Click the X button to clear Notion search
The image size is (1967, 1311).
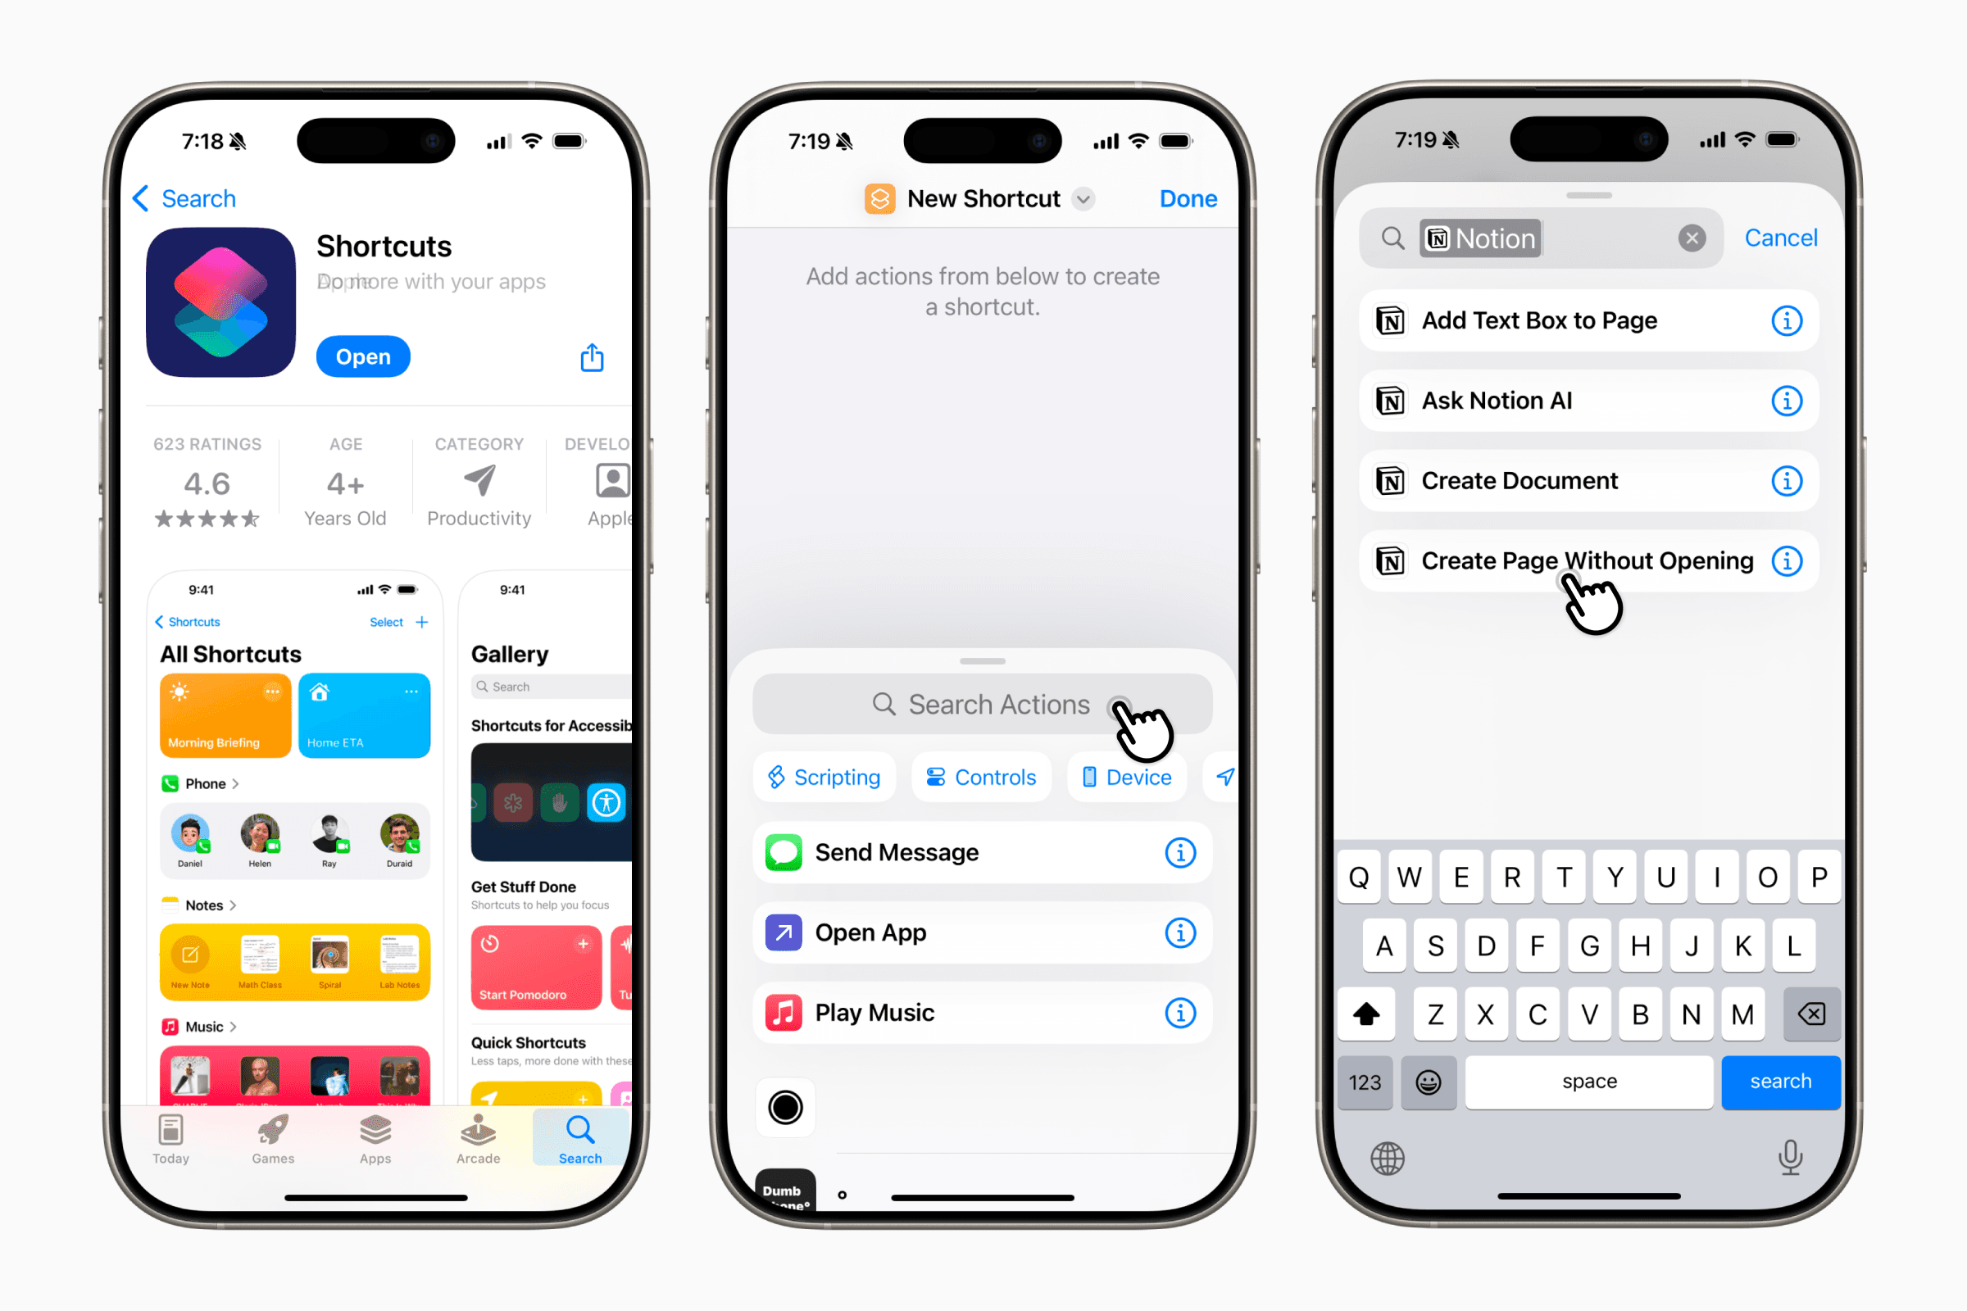click(1689, 238)
